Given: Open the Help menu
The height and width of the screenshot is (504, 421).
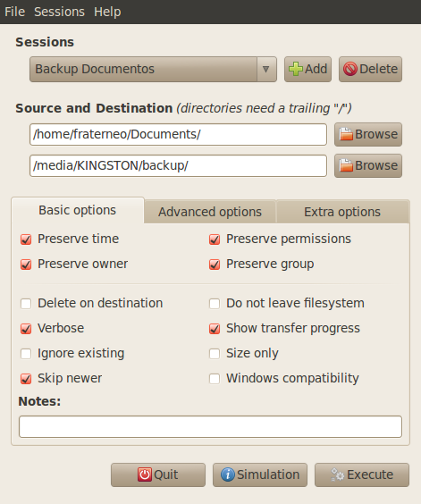Looking at the screenshot, I should click(x=107, y=12).
